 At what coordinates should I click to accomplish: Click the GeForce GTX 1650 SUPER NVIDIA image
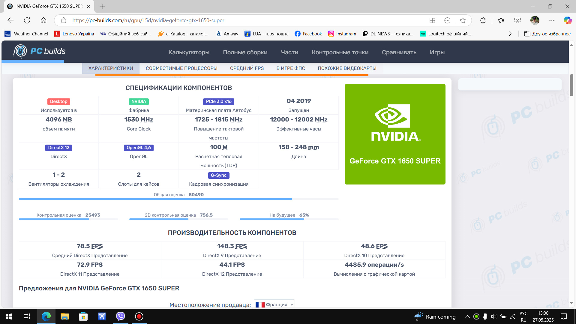pos(395,134)
